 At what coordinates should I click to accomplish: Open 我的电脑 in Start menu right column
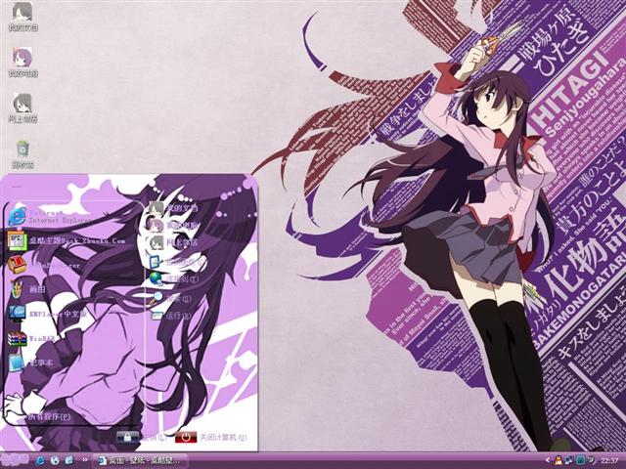(x=173, y=226)
